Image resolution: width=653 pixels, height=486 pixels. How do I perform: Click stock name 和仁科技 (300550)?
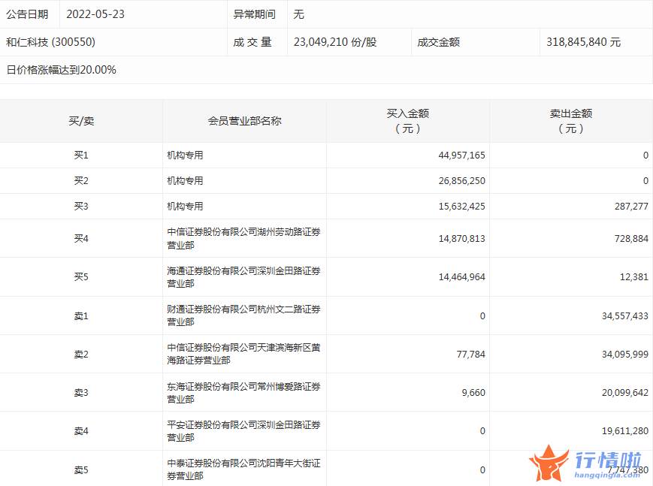coord(51,42)
